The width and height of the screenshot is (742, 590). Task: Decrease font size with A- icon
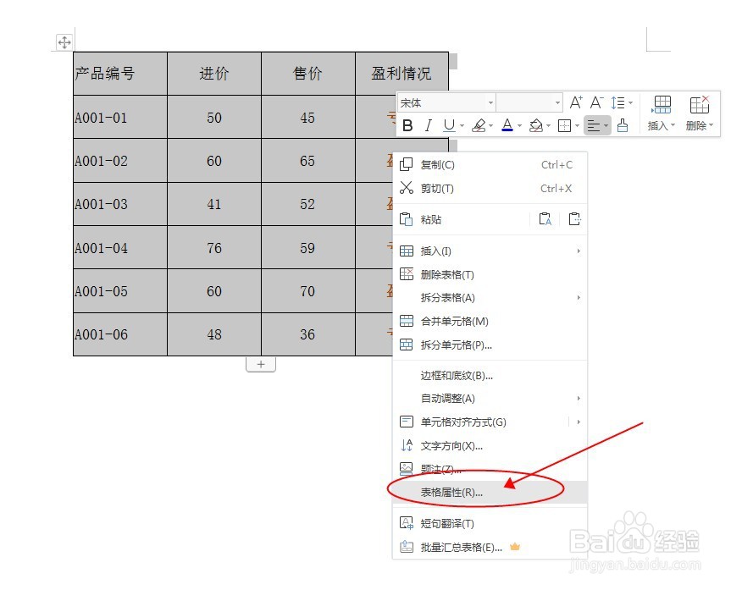coord(596,102)
